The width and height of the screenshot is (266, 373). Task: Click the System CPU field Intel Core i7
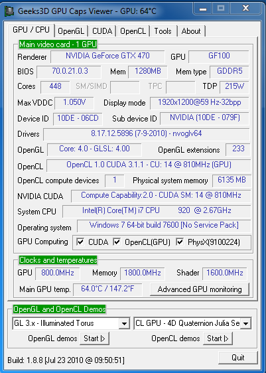pos(157,211)
